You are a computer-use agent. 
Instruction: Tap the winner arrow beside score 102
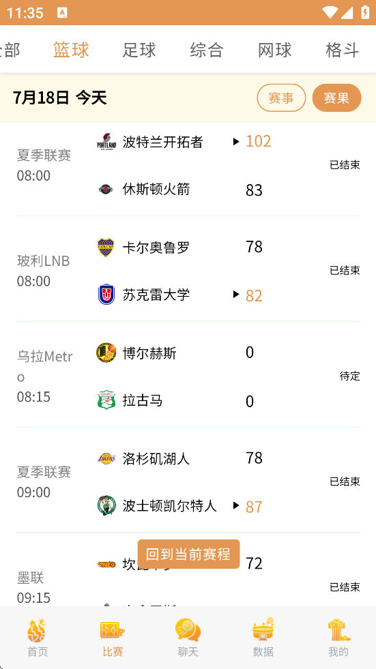point(236,141)
